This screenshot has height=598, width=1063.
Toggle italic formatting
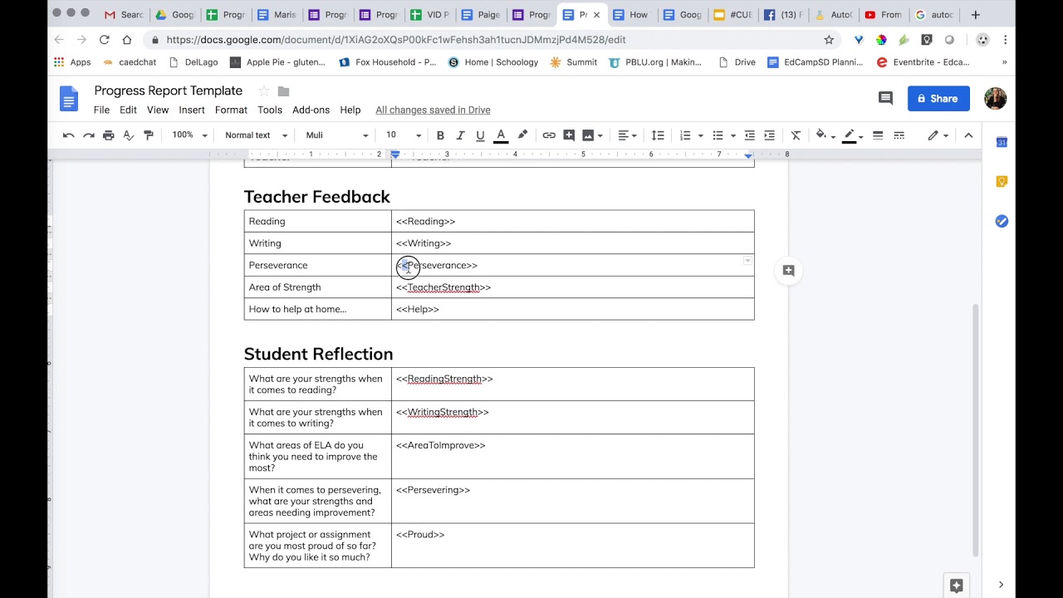(x=460, y=135)
